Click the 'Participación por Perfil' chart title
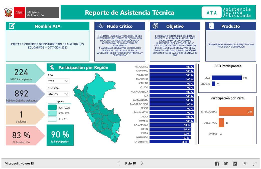Screen dimensions: 261x169 pyautogui.click(x=227, y=98)
